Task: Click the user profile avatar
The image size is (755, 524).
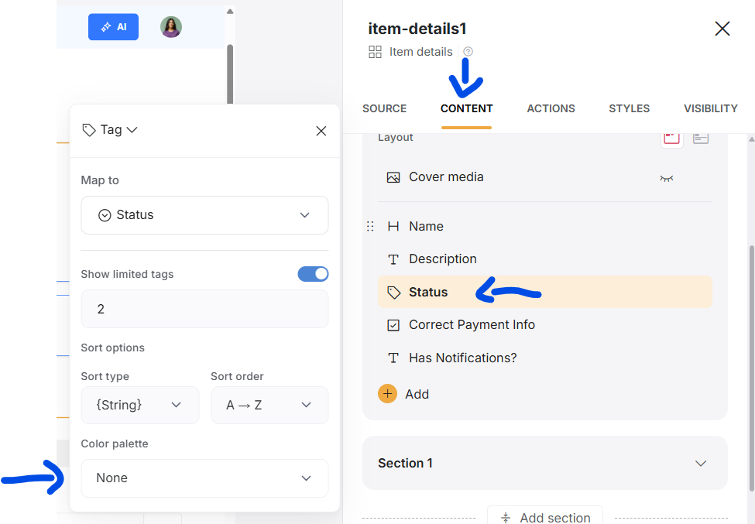Action: pos(171,27)
